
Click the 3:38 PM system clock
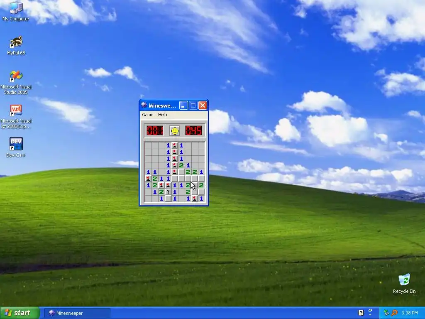pos(410,313)
